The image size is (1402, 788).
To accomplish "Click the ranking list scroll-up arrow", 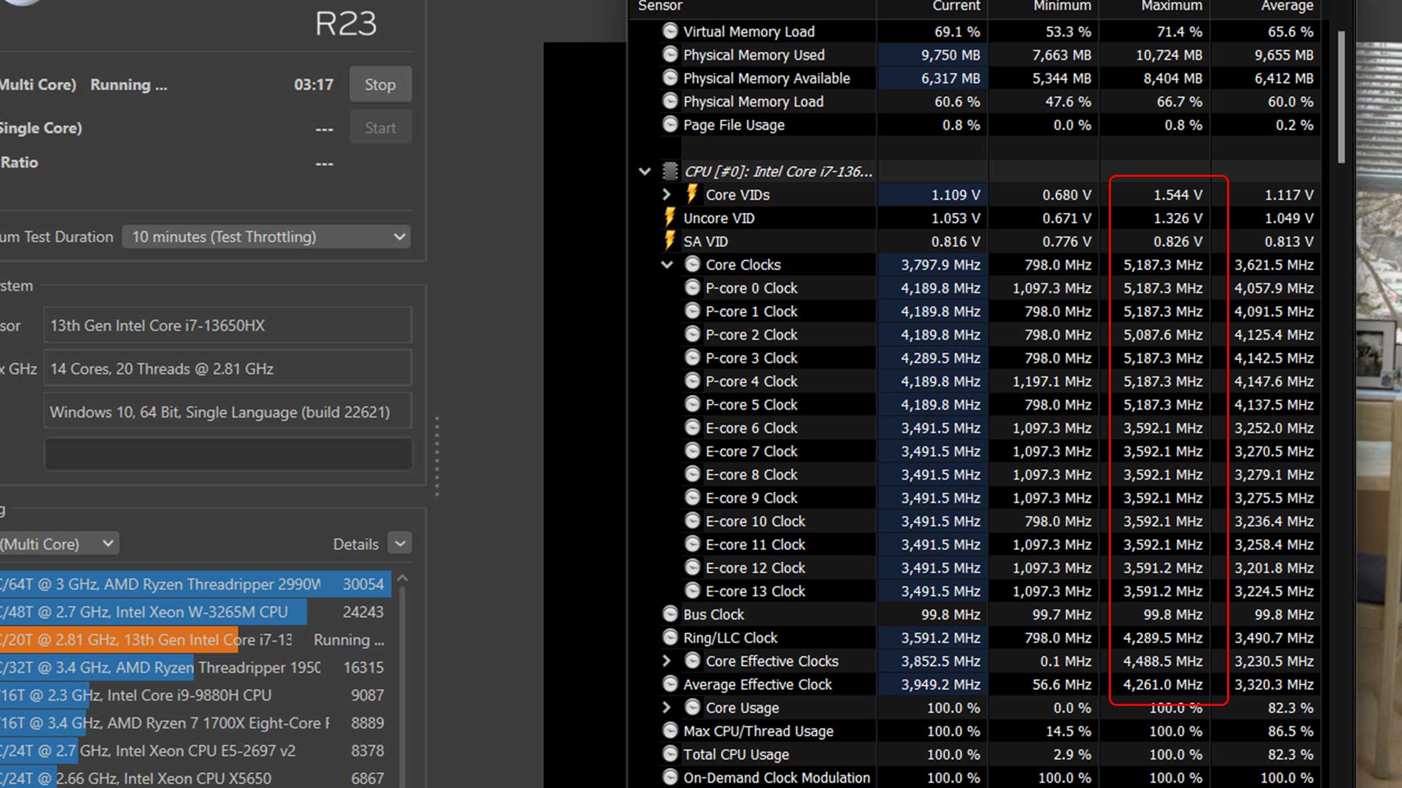I will (403, 578).
